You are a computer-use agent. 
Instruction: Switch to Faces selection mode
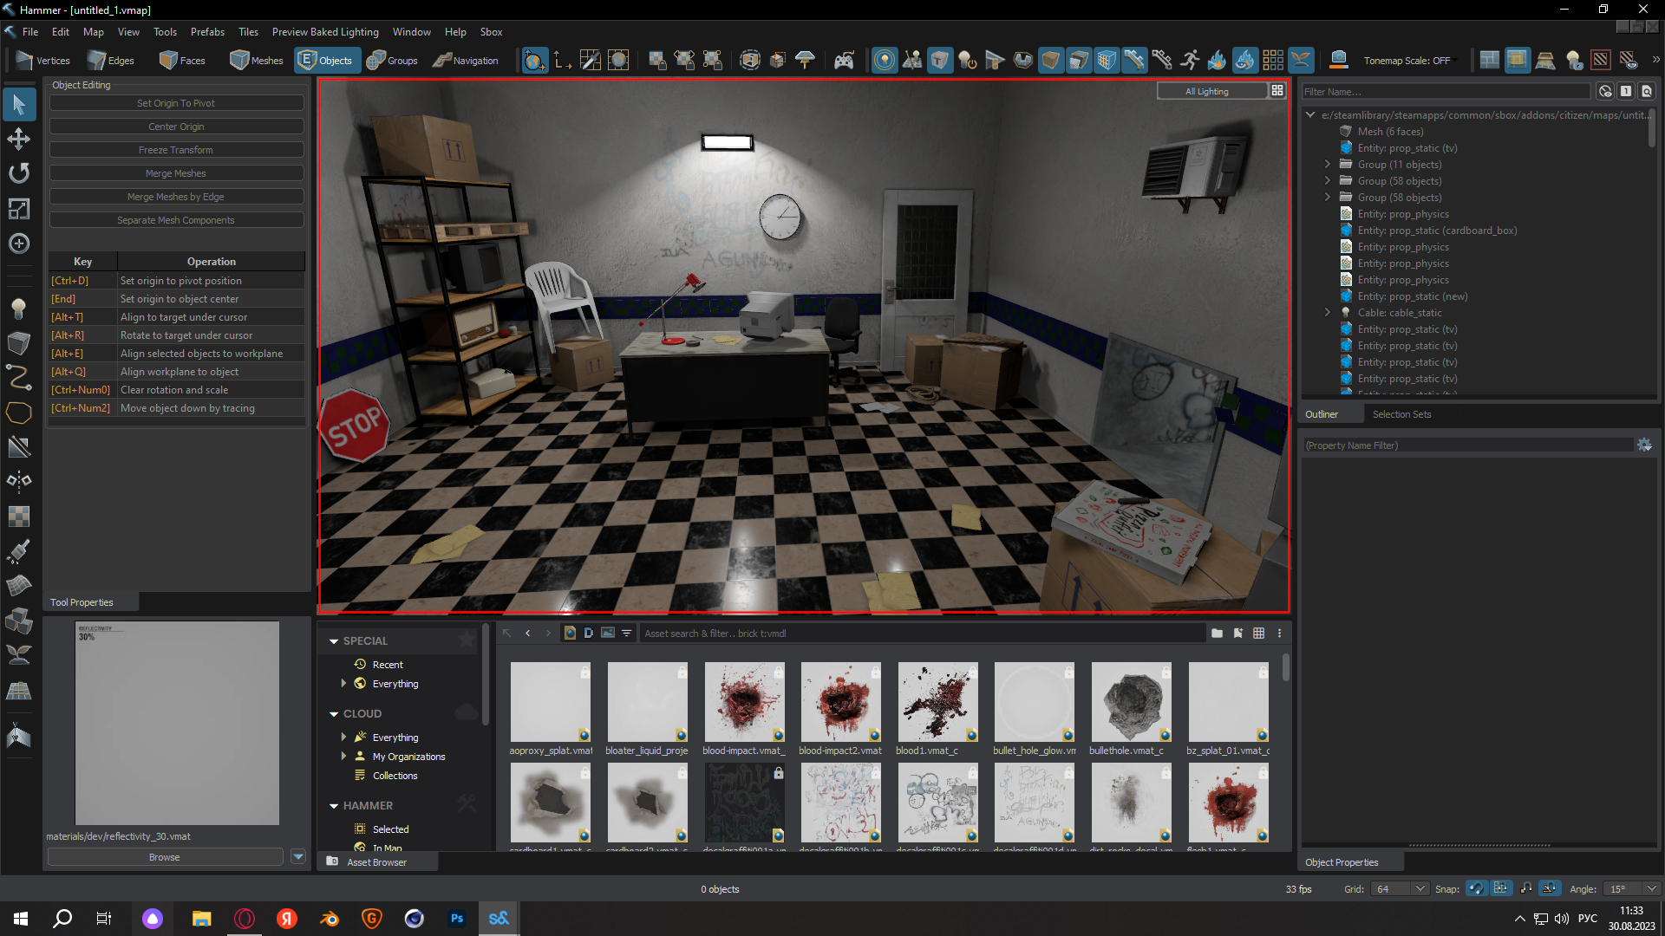click(x=183, y=61)
